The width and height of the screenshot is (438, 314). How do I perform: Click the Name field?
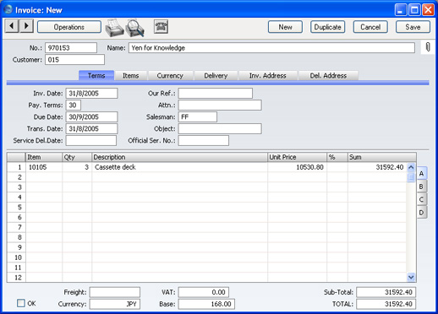[271, 48]
